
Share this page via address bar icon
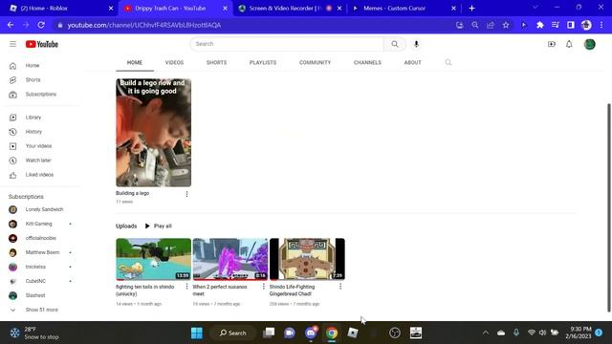pyautogui.click(x=491, y=25)
